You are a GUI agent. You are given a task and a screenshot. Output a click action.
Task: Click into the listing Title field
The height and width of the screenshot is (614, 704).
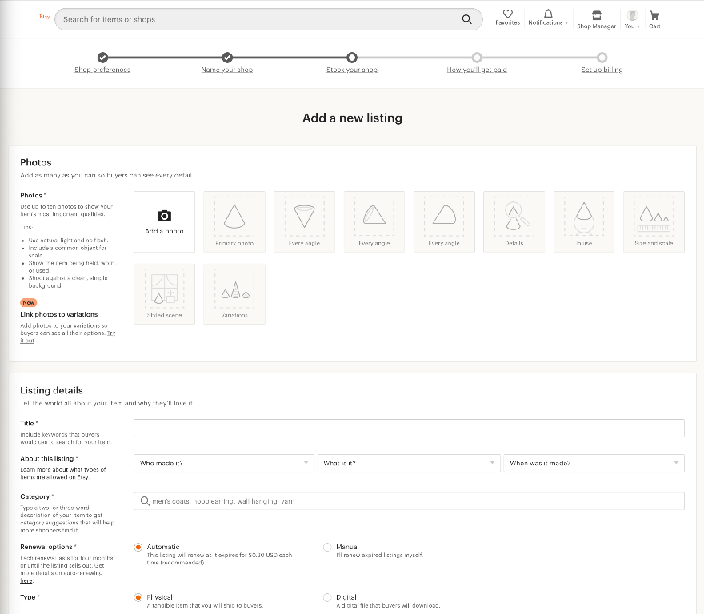tap(409, 429)
